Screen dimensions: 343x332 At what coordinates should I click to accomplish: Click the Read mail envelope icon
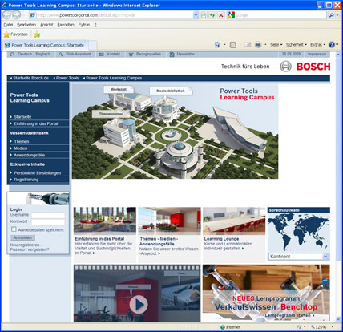click(x=248, y=45)
